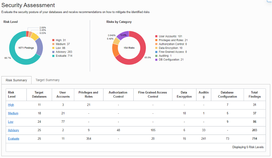Click the yellow Low legend swatch
Screen dimensions: 272x158
coord(53,48)
